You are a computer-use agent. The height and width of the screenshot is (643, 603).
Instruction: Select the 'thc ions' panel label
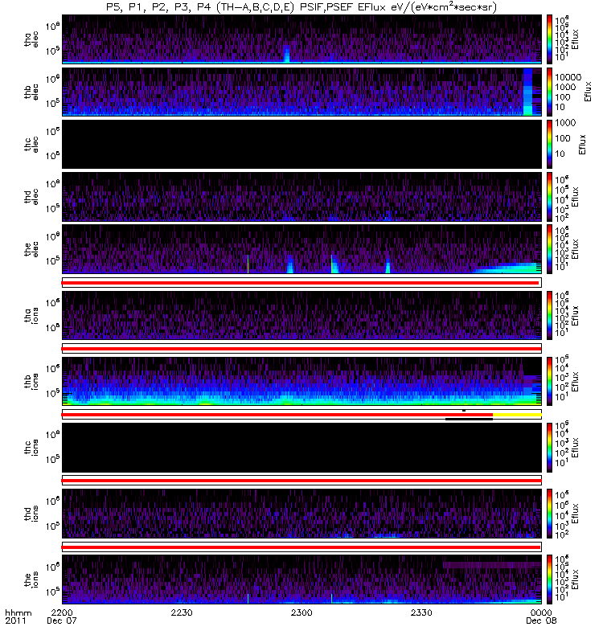31,448
